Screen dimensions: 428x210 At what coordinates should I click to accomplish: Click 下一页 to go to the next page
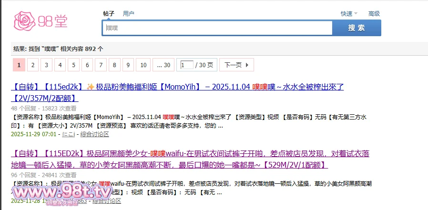[x=237, y=65]
